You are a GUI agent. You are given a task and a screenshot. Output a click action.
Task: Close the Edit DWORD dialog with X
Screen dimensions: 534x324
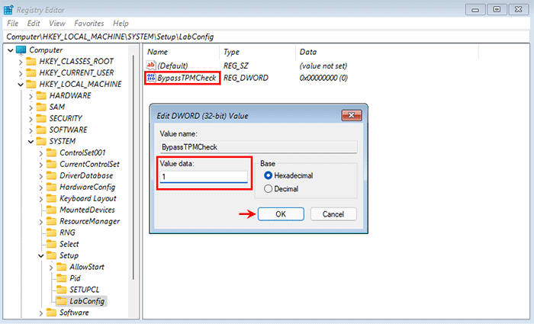[352, 115]
